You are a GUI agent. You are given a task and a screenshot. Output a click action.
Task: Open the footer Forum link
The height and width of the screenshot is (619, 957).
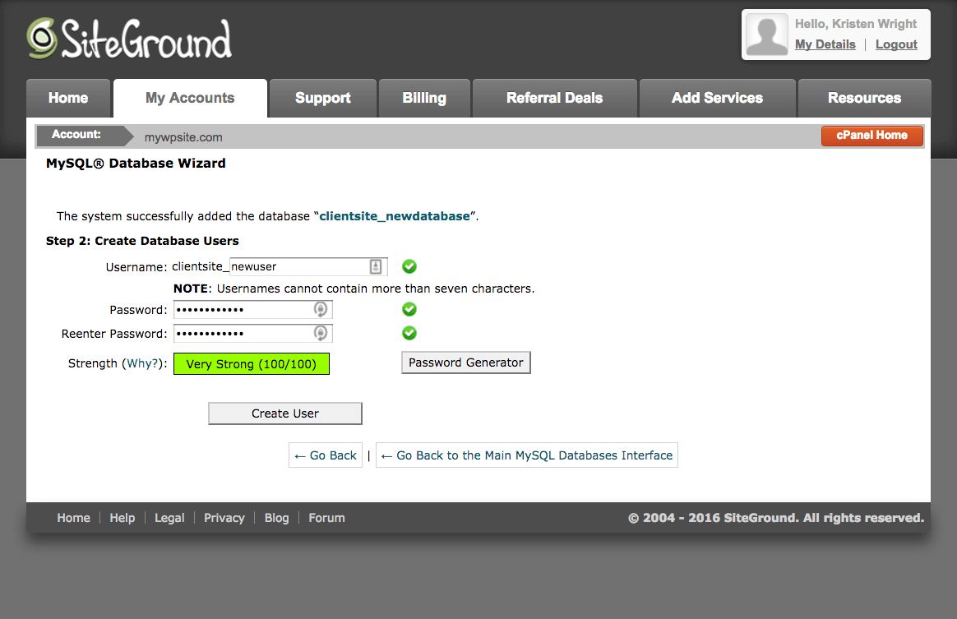pos(326,518)
